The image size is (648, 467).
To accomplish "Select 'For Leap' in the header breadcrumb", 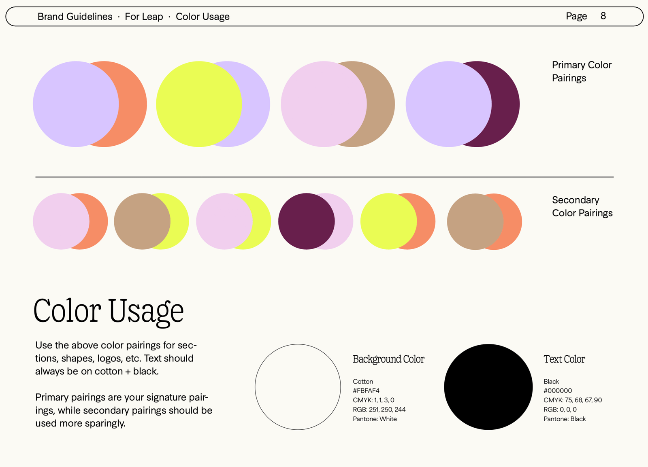I will click(144, 17).
